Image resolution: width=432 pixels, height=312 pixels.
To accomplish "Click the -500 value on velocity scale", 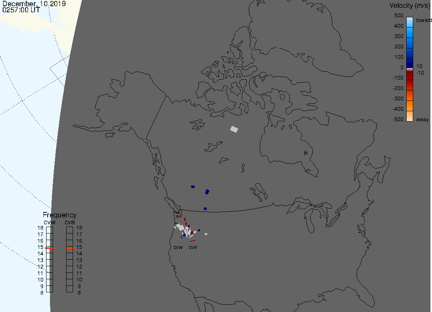I will 398,119.
